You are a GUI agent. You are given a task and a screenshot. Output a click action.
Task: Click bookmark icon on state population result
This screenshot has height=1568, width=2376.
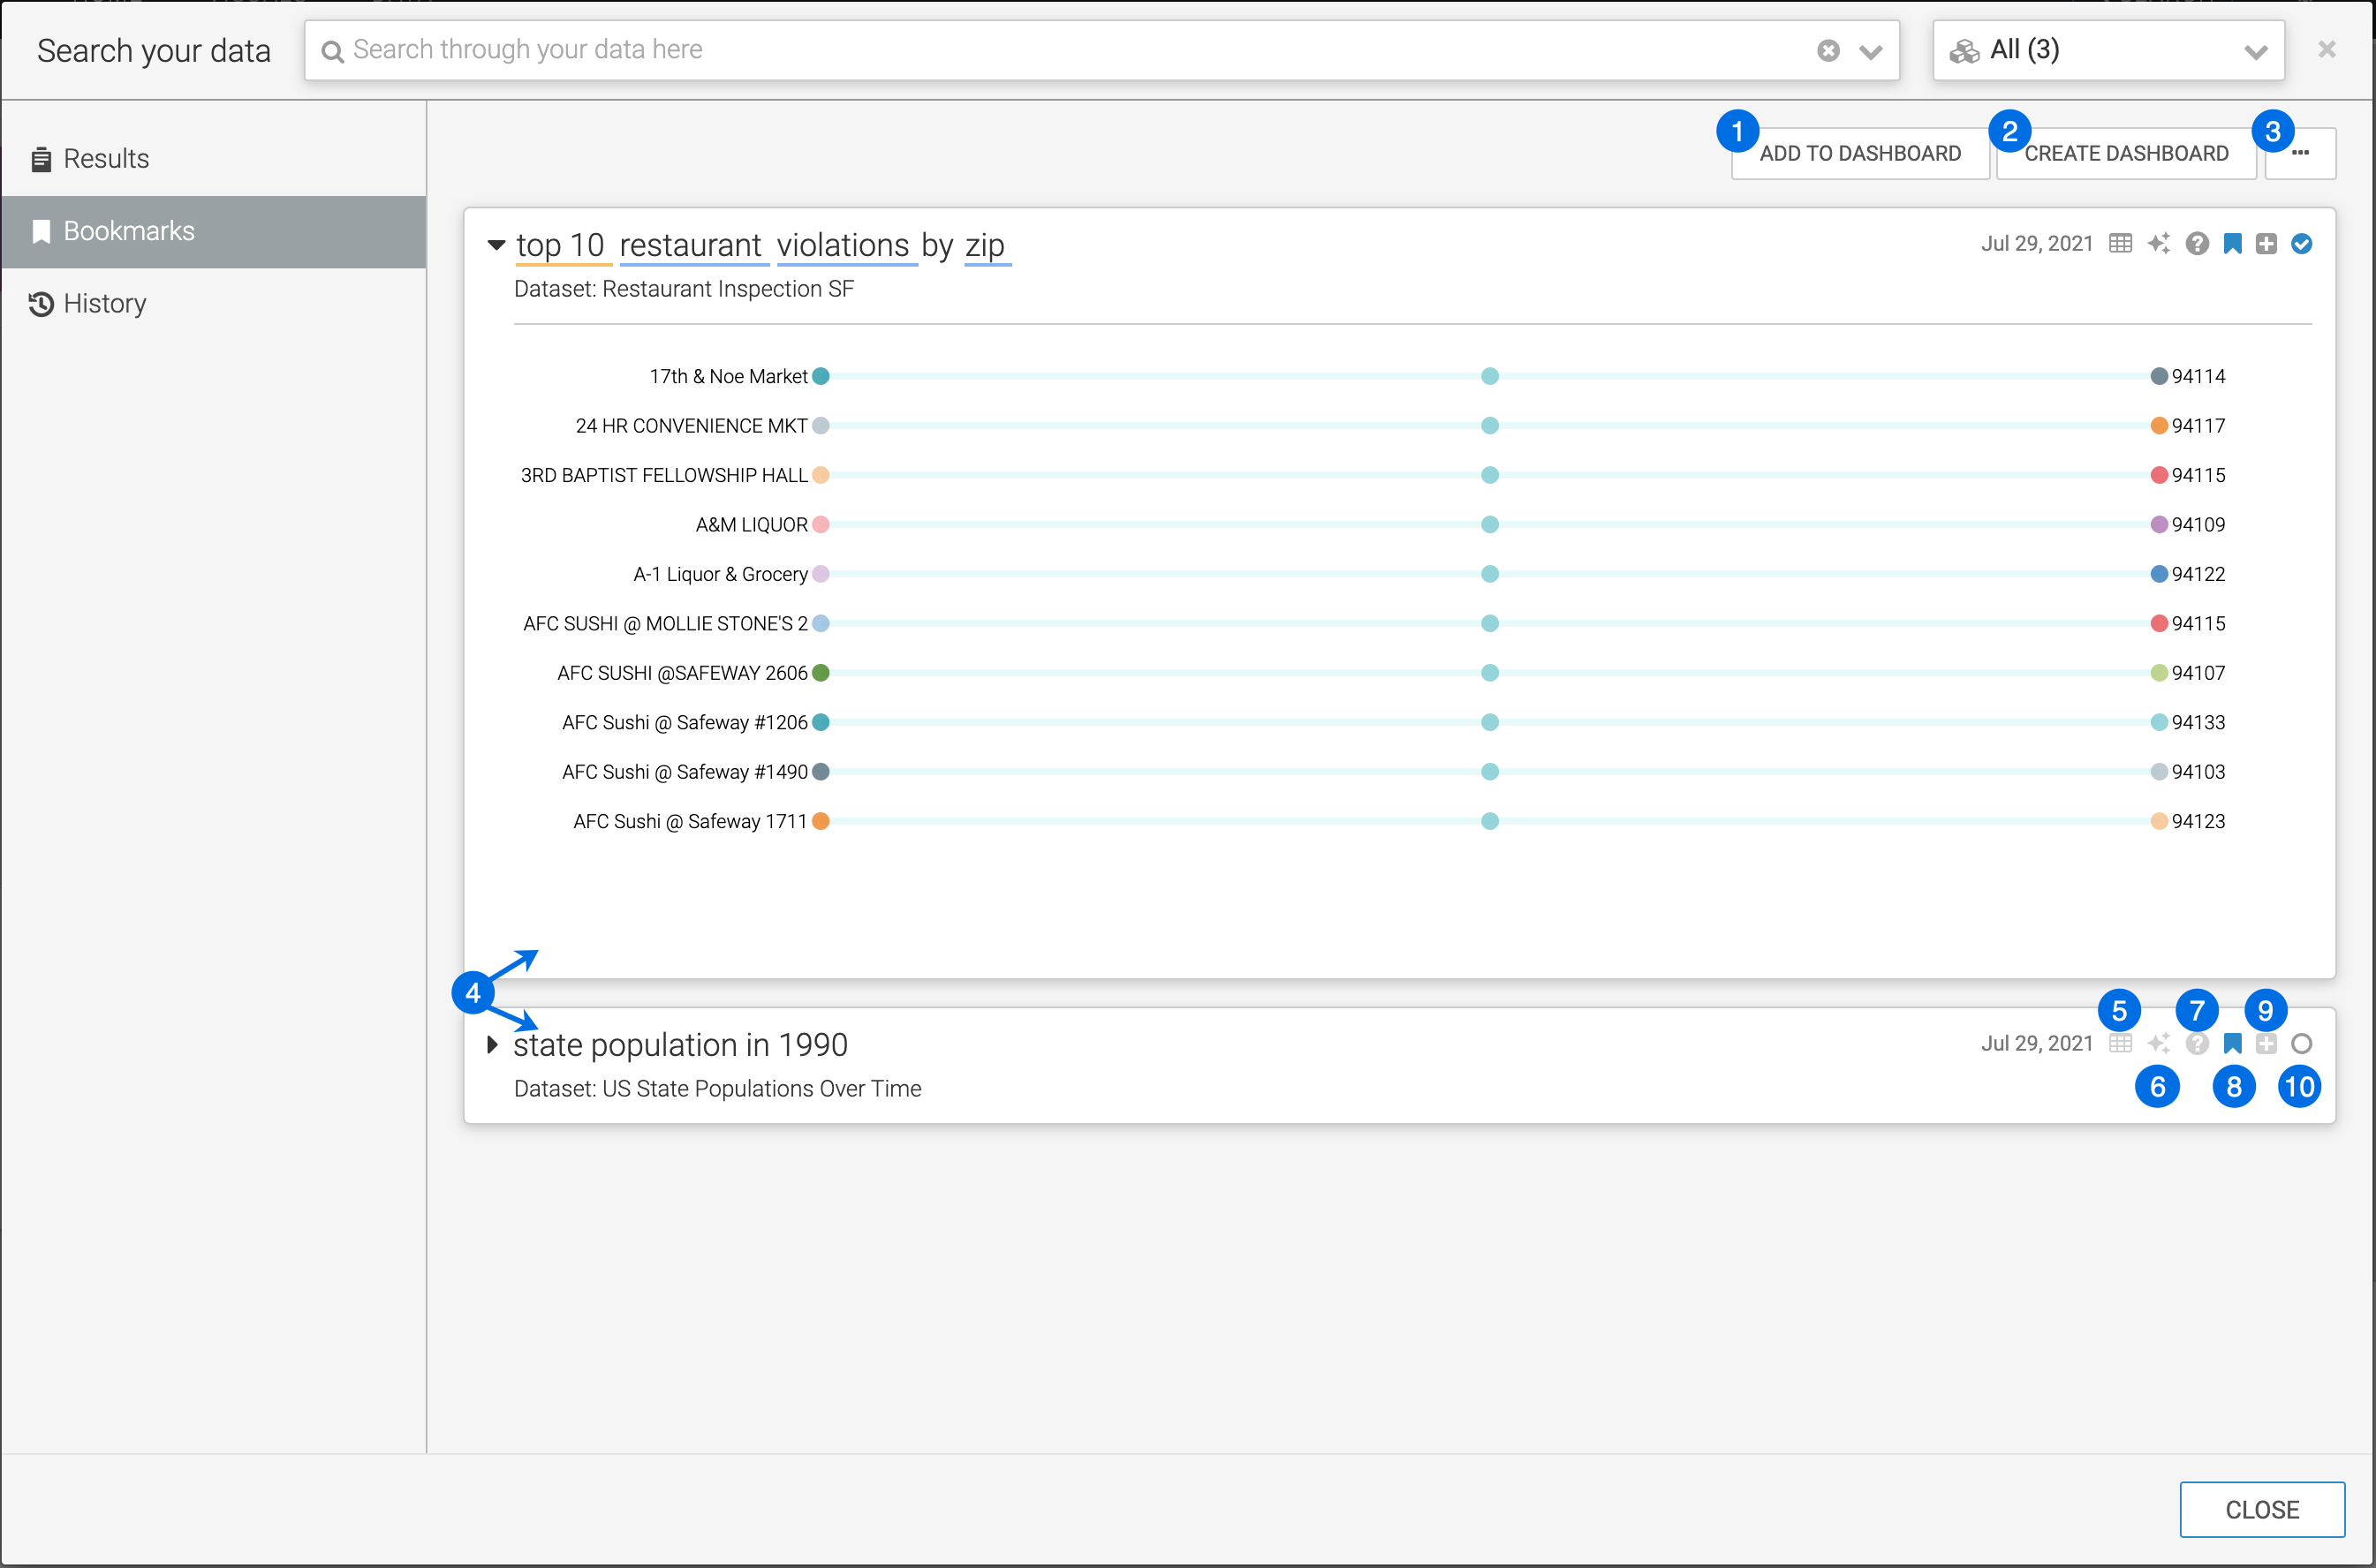[2232, 1044]
